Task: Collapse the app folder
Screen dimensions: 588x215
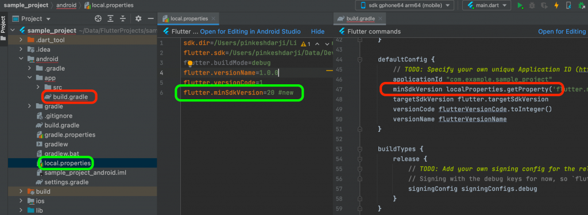Action: point(30,78)
